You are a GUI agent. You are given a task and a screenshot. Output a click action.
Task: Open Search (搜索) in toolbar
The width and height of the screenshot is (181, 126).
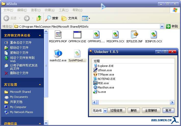[51, 18]
